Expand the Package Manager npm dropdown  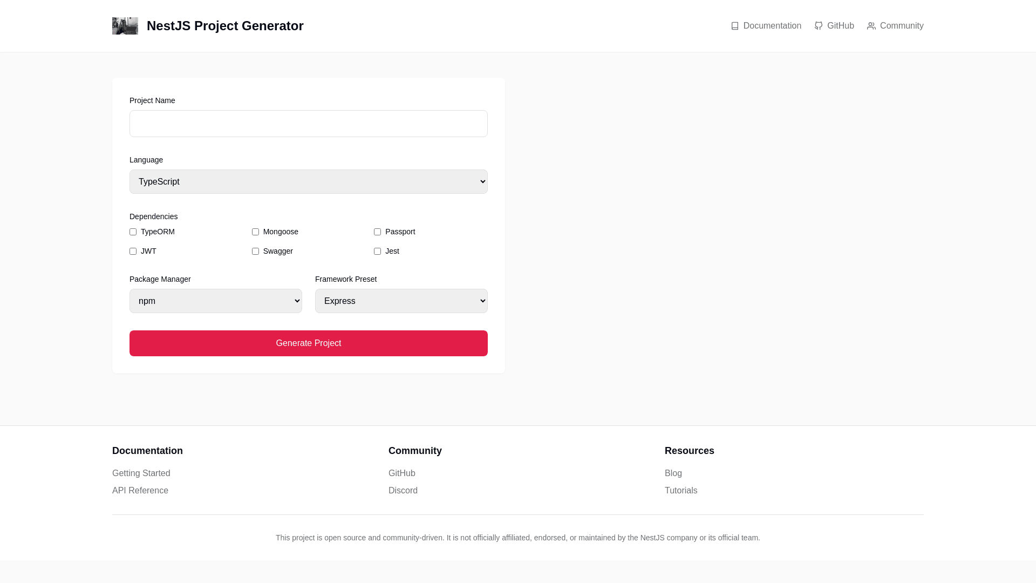pyautogui.click(x=215, y=301)
